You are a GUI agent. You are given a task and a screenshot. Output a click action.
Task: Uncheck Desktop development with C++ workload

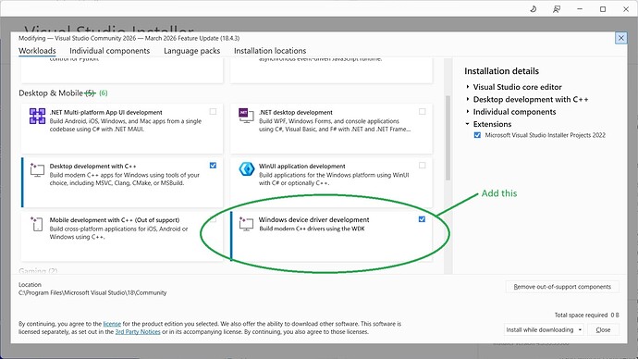213,166
